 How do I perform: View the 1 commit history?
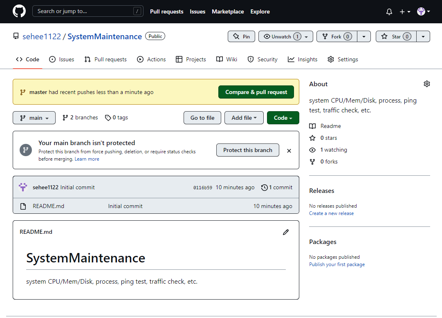coord(277,187)
